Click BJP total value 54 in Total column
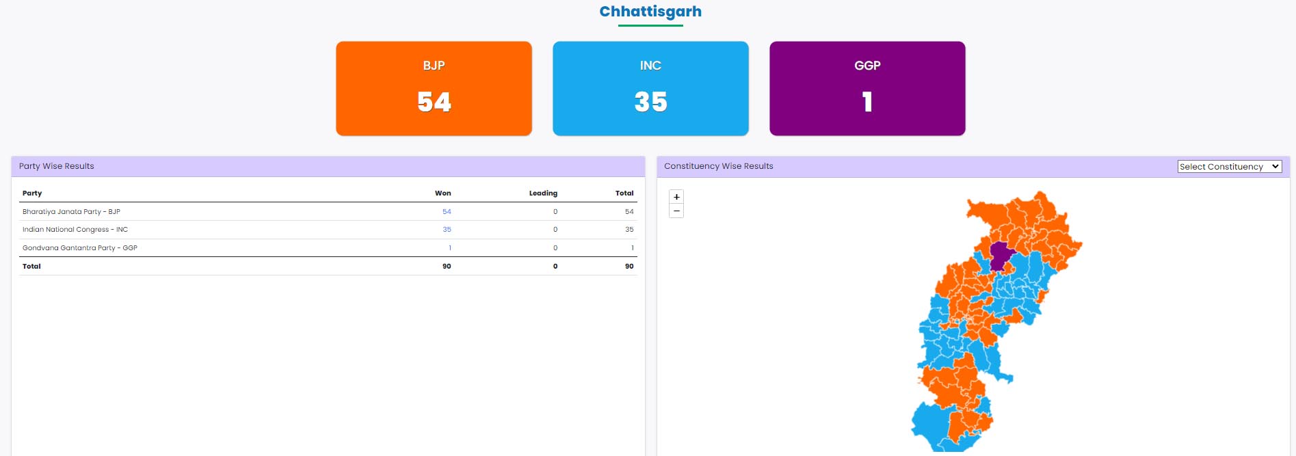 click(x=629, y=212)
